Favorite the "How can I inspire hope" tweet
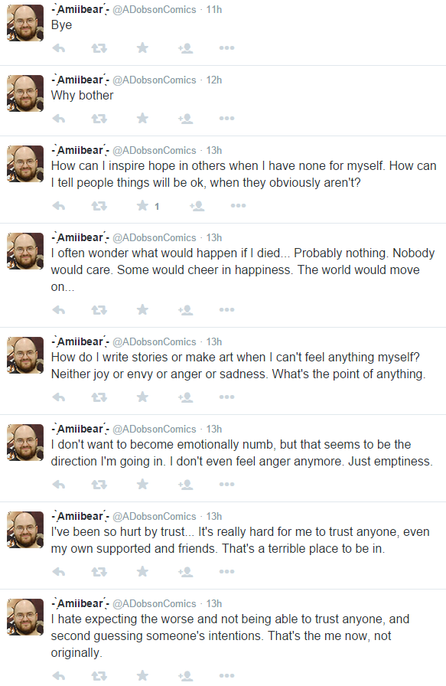The width and height of the screenshot is (446, 686). [142, 206]
